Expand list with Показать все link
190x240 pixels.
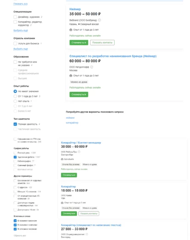[20, 4]
